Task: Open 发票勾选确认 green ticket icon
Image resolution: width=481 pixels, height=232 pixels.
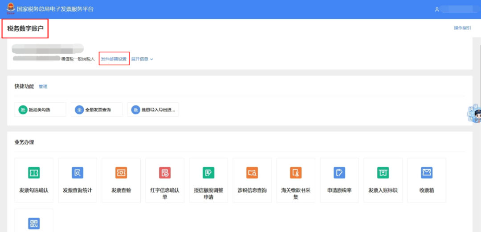Action: [34, 173]
